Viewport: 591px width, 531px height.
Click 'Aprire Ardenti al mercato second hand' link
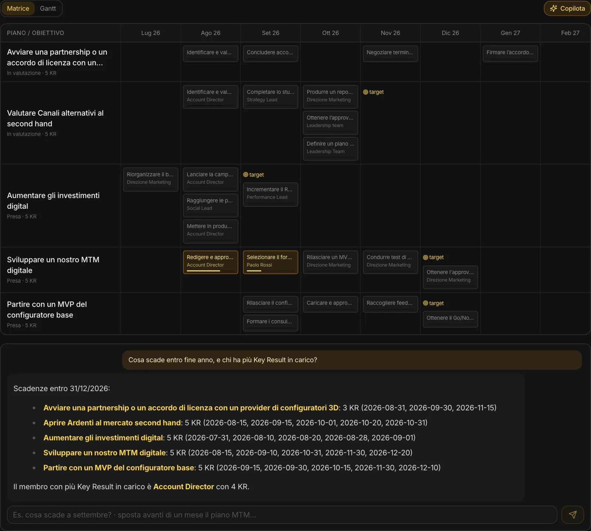[112, 423]
